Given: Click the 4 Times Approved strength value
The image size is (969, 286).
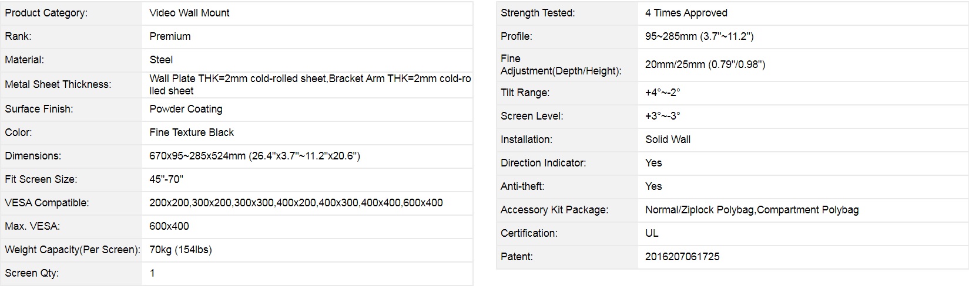Looking at the screenshot, I should [x=686, y=13].
